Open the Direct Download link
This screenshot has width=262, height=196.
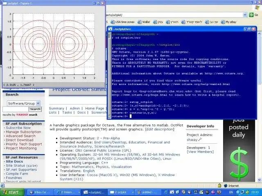(x=20, y=140)
